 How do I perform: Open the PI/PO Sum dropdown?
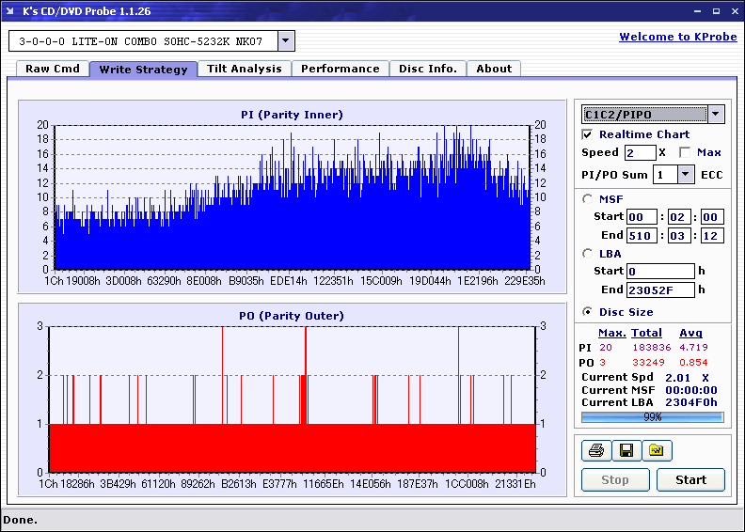pyautogui.click(x=685, y=175)
